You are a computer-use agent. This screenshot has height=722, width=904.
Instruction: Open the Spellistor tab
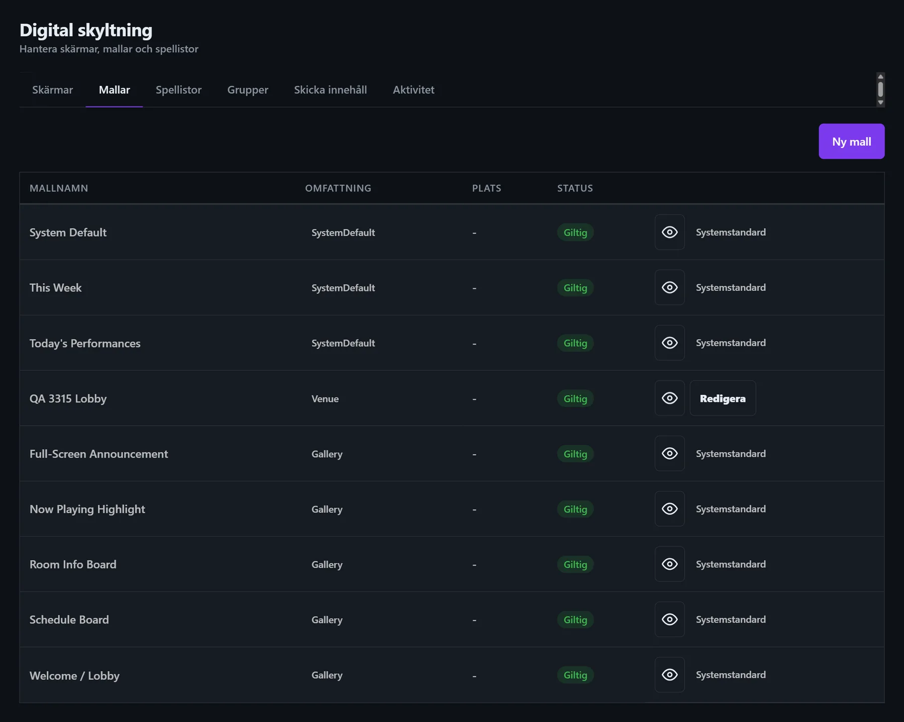pos(178,90)
